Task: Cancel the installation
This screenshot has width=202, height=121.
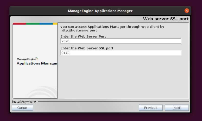Action: coord(22,108)
